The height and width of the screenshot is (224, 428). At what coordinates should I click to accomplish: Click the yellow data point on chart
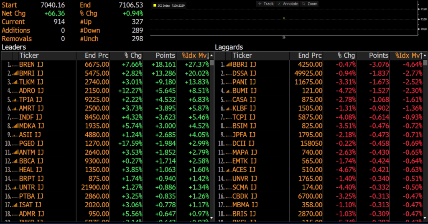[284, 18]
